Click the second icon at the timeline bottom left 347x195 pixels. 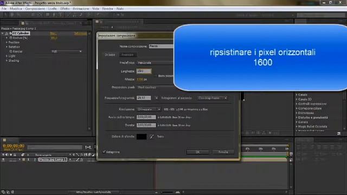(x=8, y=192)
